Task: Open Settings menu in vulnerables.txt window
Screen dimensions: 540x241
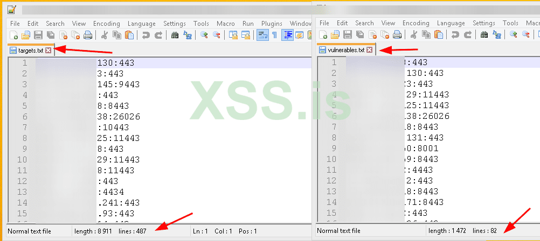Action: click(484, 23)
